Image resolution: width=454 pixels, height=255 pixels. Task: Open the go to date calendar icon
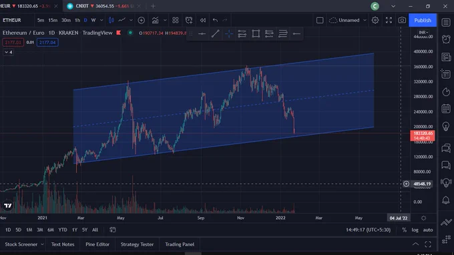click(x=113, y=230)
